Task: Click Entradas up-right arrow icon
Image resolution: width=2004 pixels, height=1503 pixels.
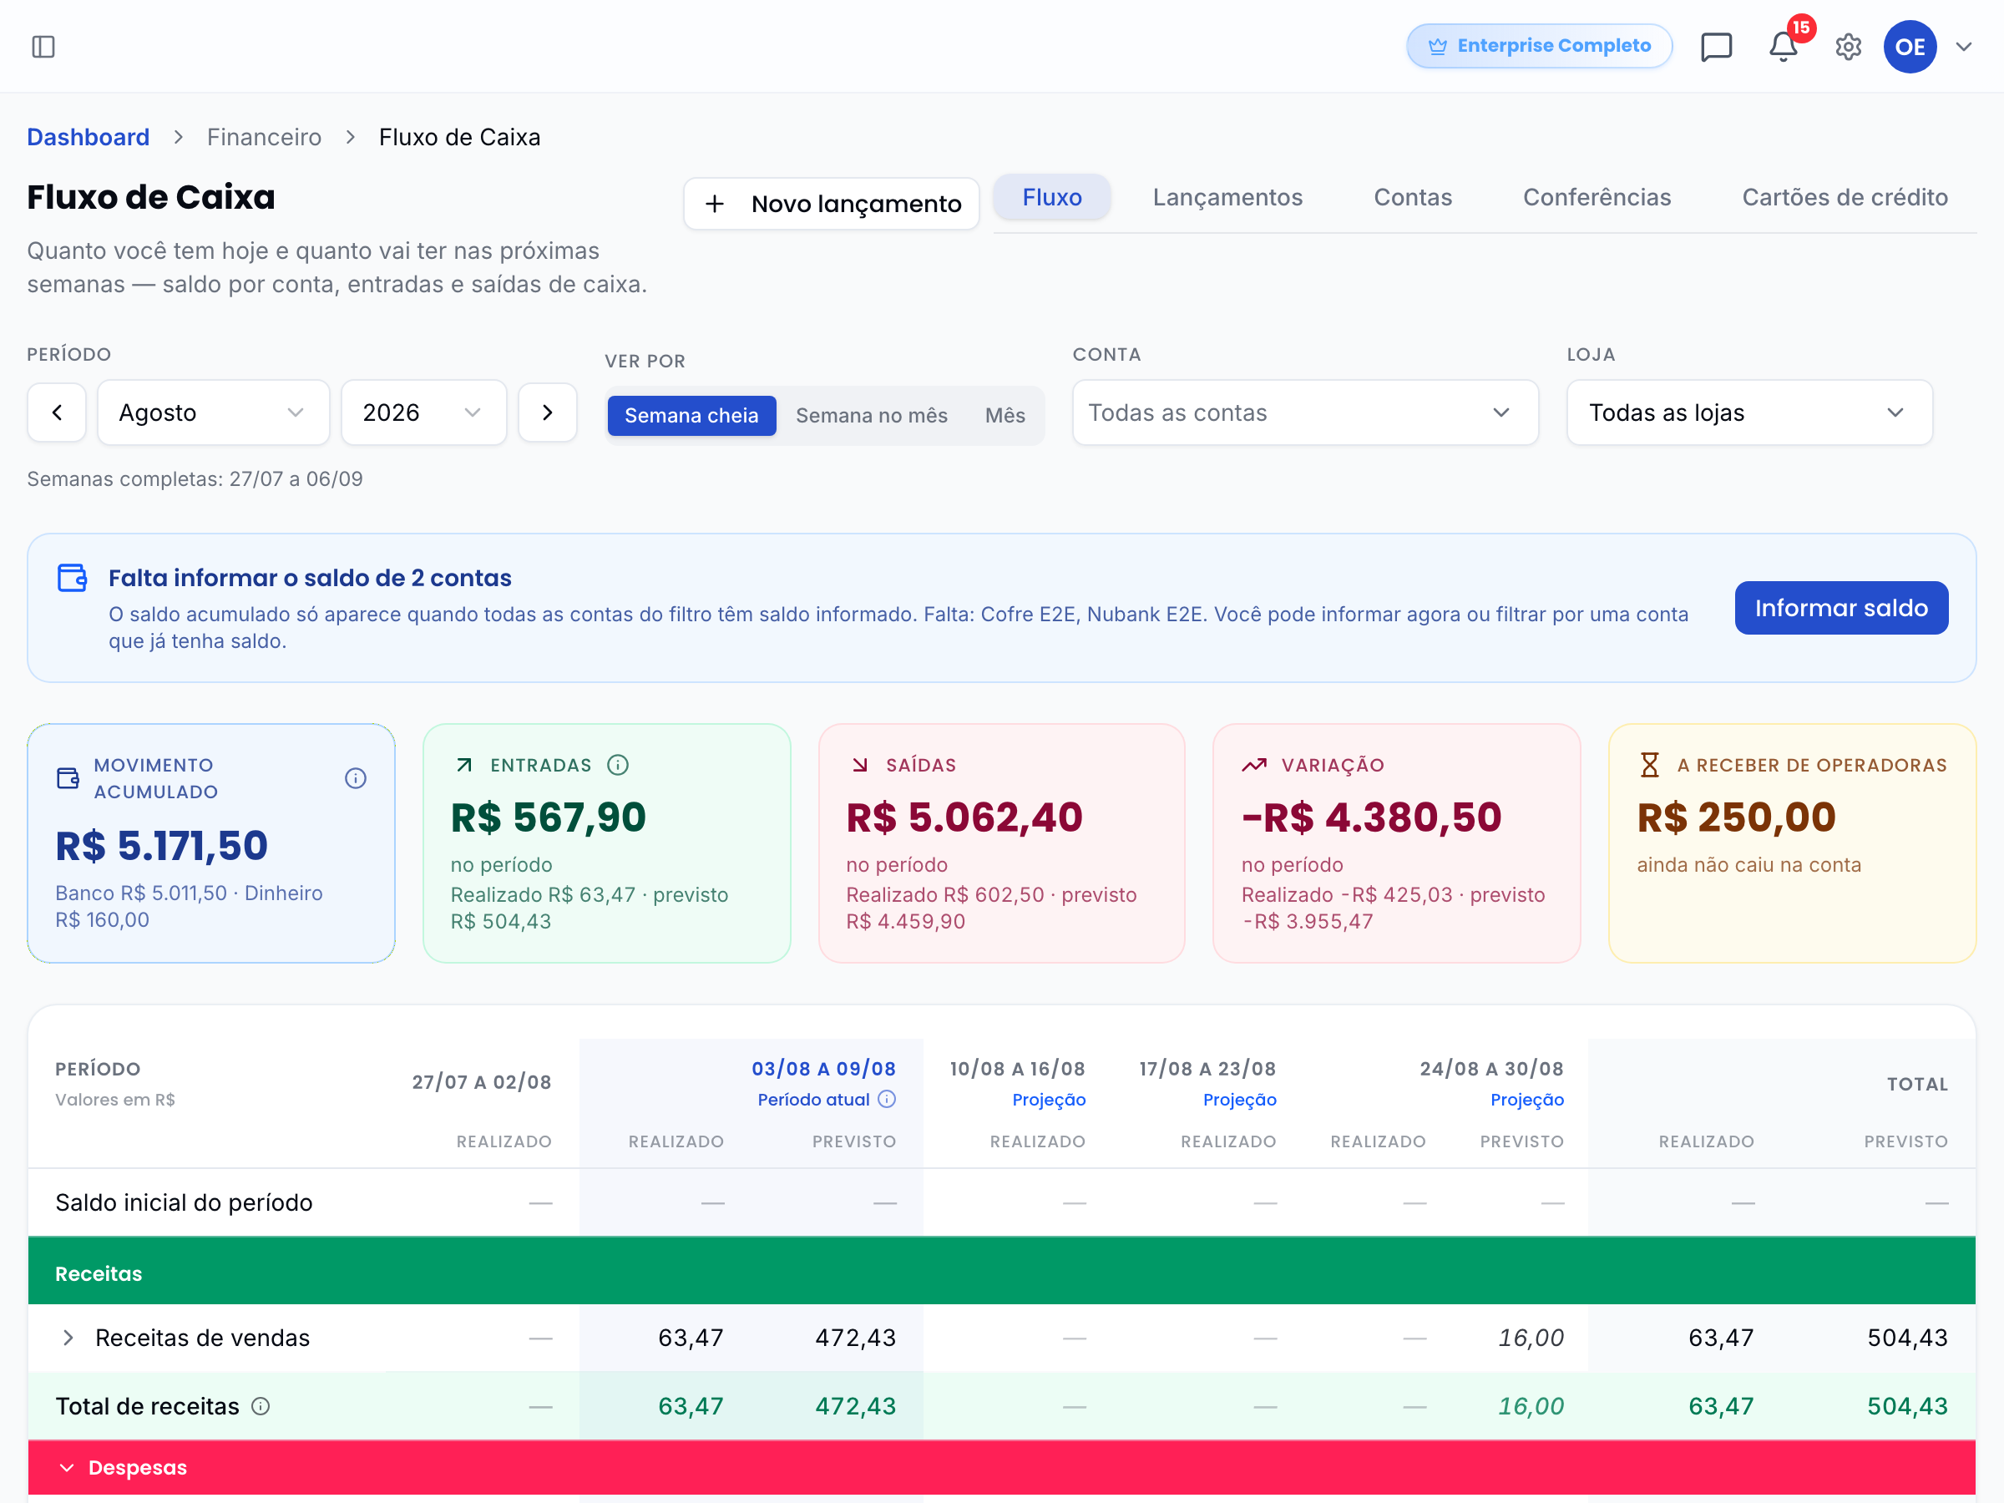Action: 464,766
